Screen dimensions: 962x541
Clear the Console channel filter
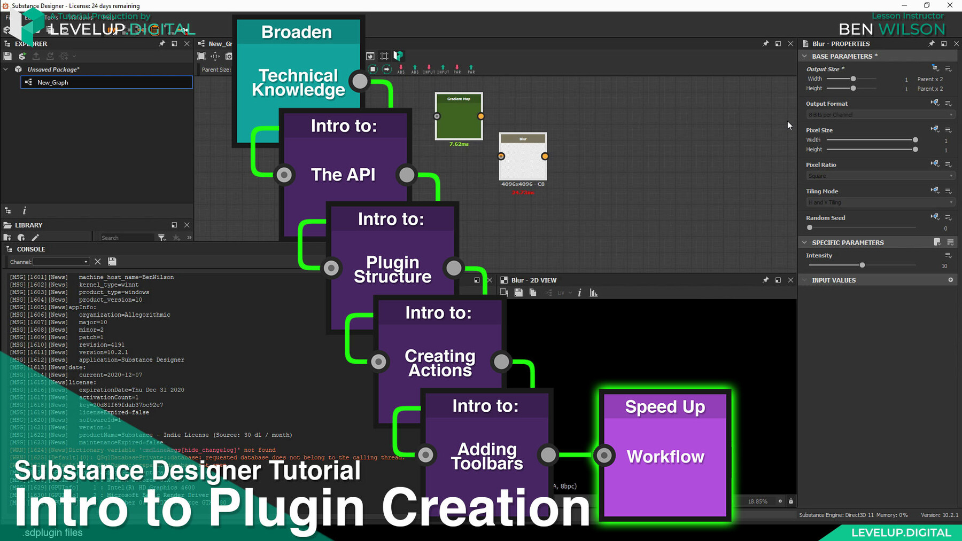pos(98,262)
